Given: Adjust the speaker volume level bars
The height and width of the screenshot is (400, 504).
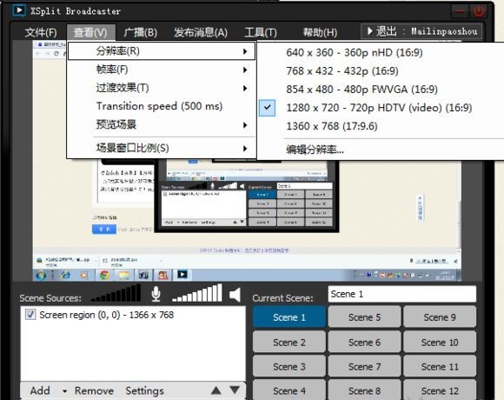Looking at the screenshot, I should (197, 293).
